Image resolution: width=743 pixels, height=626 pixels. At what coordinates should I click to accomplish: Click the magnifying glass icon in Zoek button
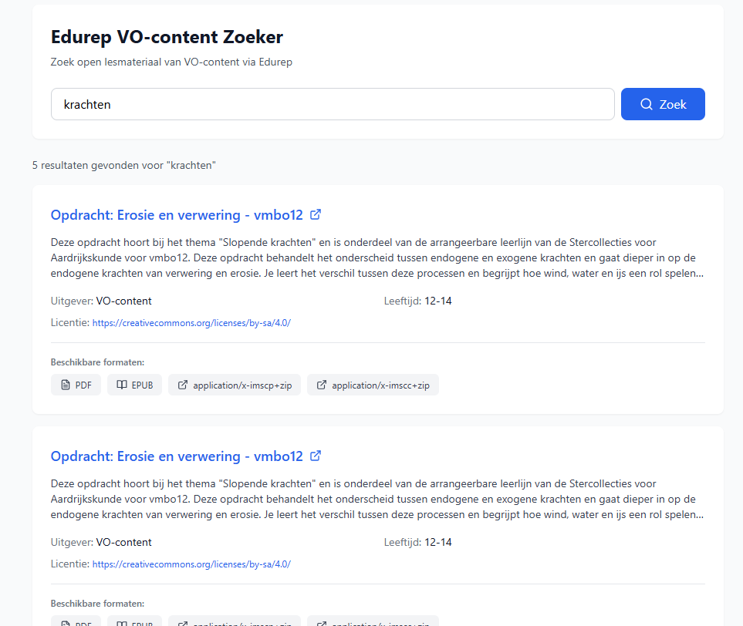click(x=647, y=104)
